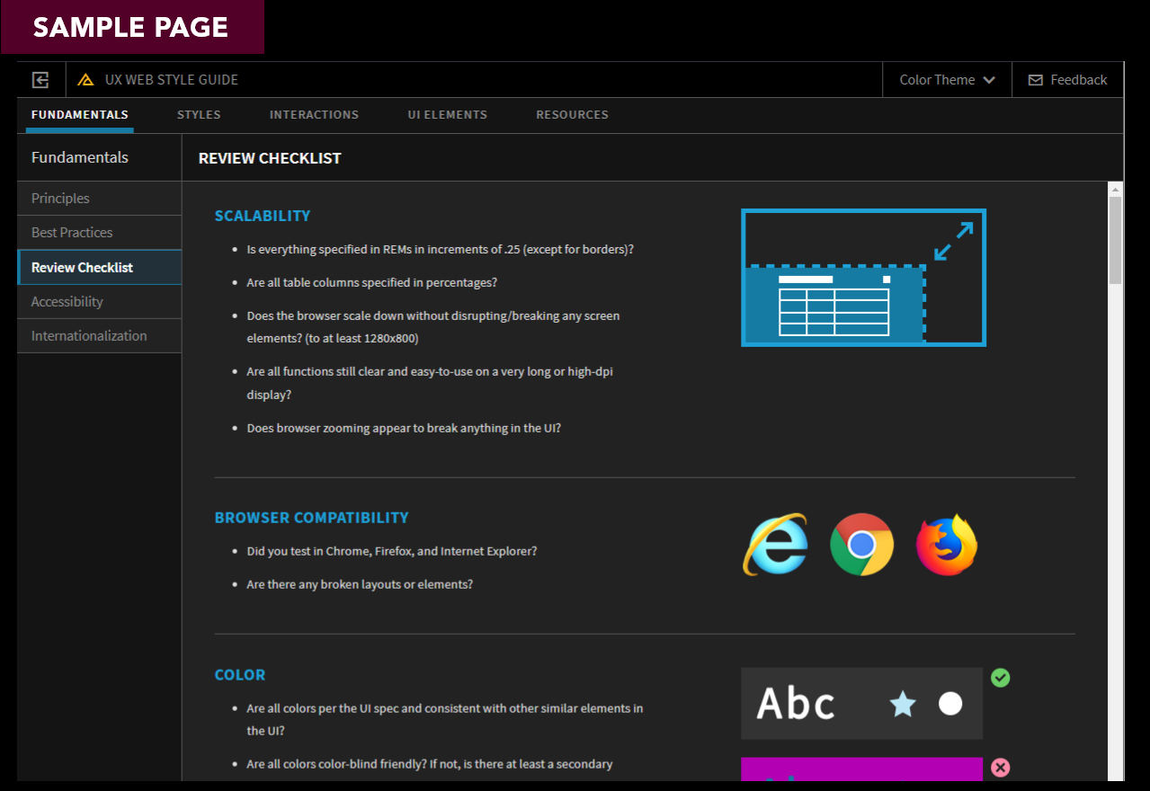The height and width of the screenshot is (791, 1150).
Task: Click 'Are all colors color-blind friendly' bullet
Action: pyautogui.click(x=430, y=764)
